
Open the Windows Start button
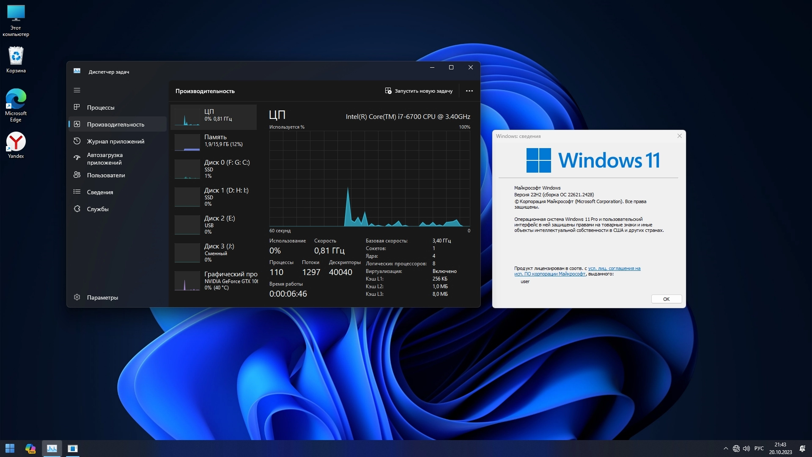point(10,449)
